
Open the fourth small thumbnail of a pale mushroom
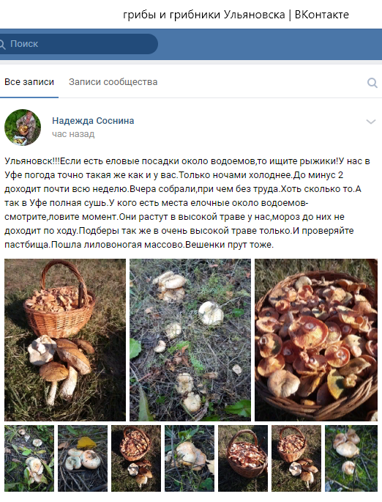190,459
